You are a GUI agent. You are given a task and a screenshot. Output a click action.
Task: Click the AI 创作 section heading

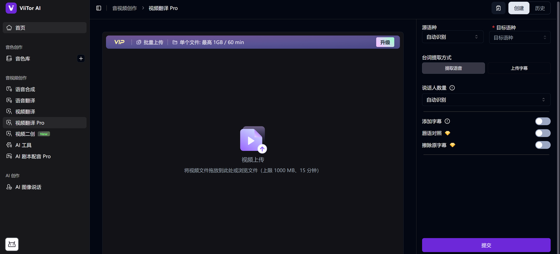(x=13, y=176)
